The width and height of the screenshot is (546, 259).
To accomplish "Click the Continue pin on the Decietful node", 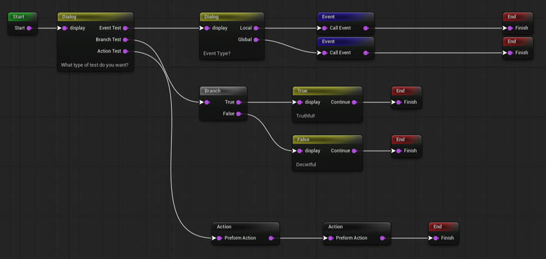I will (355, 150).
